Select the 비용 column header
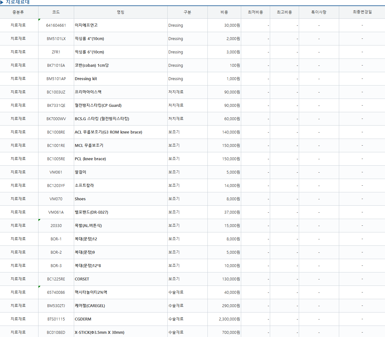The width and height of the screenshot is (385, 337). point(224,12)
